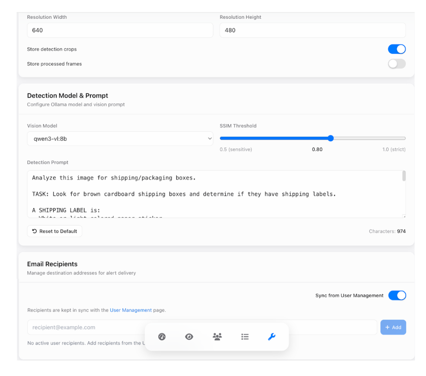Disable the Store detection crops toggle
Screen dimensions: 426x376
click(397, 49)
